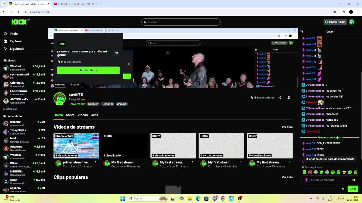Go back with browser back arrow

[x=4, y=12]
